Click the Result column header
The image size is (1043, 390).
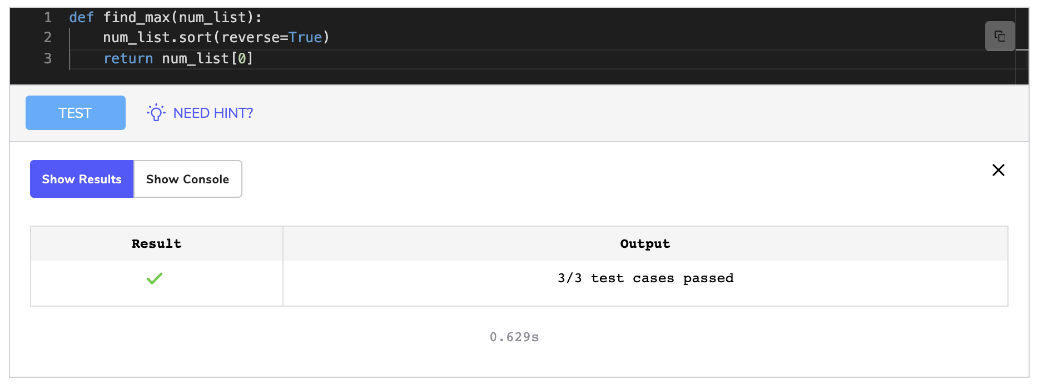157,243
